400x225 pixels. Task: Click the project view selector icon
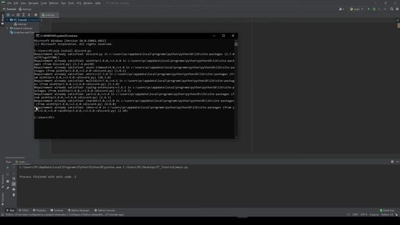(8, 15)
